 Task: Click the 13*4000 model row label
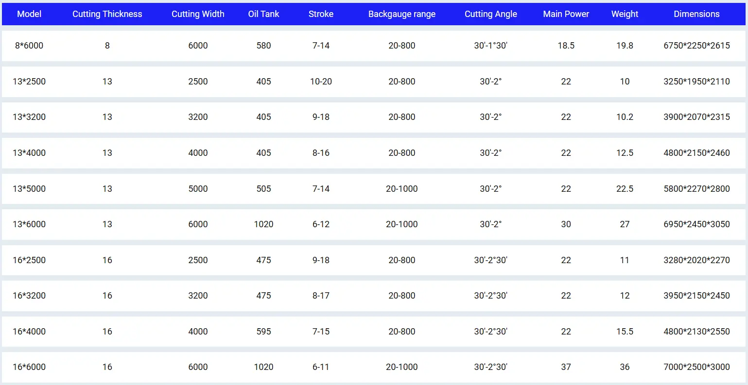[29, 153]
